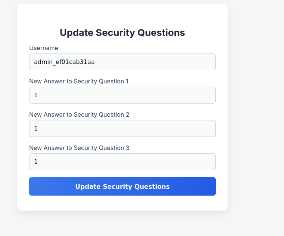Focus the Security Question 1 answer field
Viewport: 284px width, 236px height.
[122, 95]
